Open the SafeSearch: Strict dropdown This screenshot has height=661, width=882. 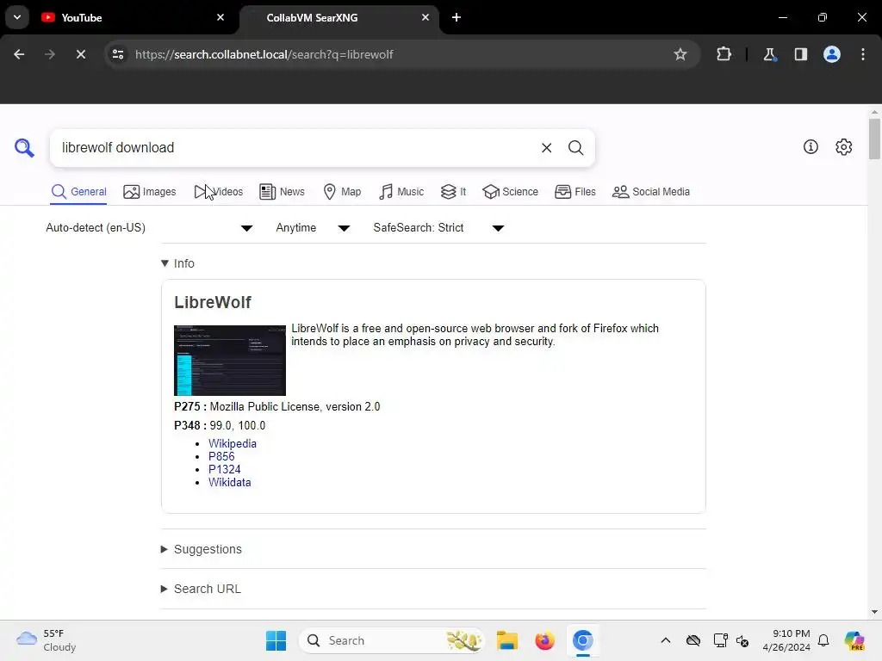pyautogui.click(x=438, y=227)
